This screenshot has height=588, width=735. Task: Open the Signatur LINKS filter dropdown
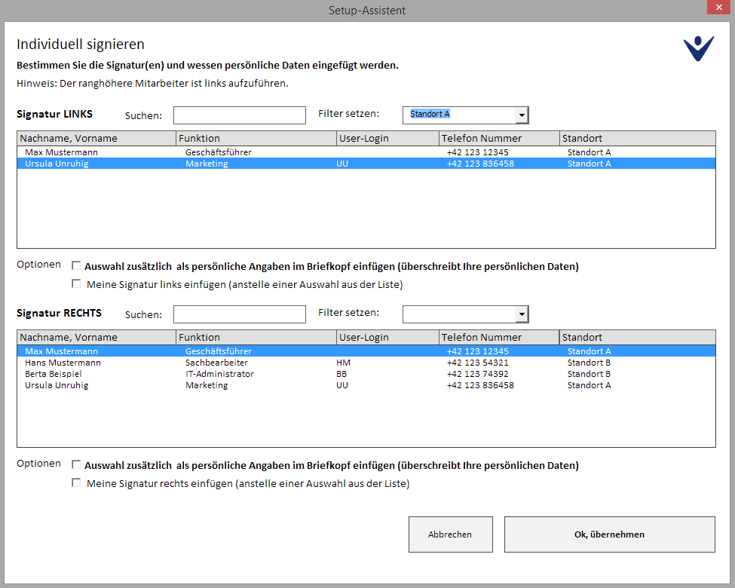[x=522, y=115]
